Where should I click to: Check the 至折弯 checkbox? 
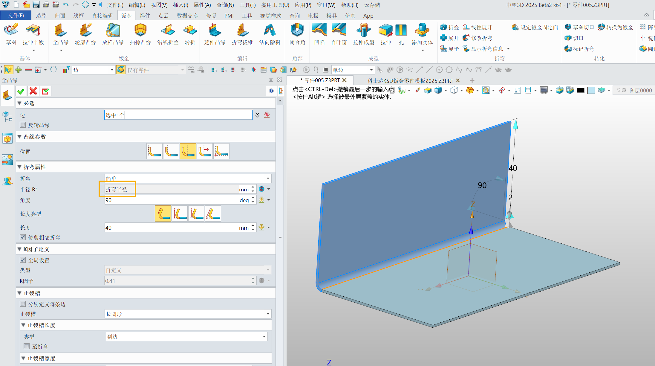point(27,347)
